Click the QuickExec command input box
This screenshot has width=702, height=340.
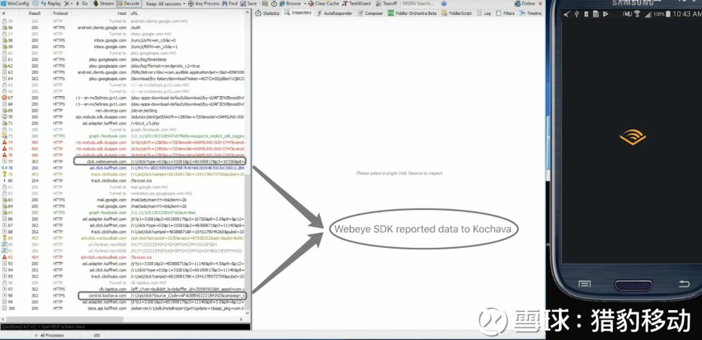tap(125, 327)
